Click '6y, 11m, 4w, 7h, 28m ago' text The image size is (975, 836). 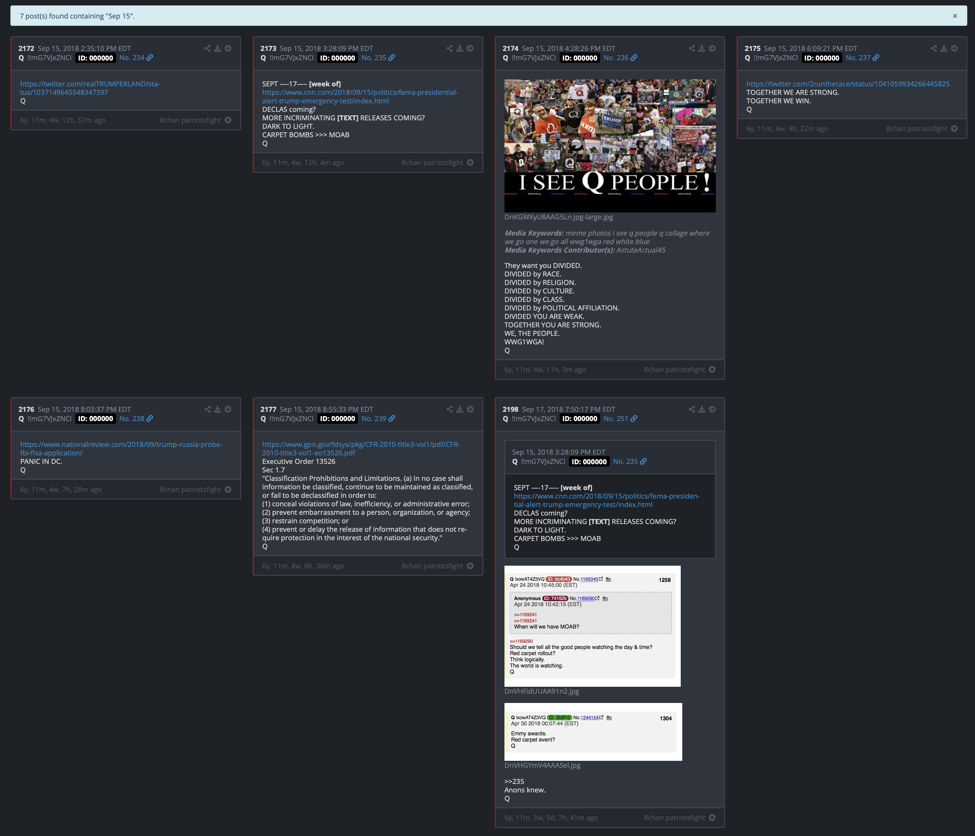coord(61,489)
